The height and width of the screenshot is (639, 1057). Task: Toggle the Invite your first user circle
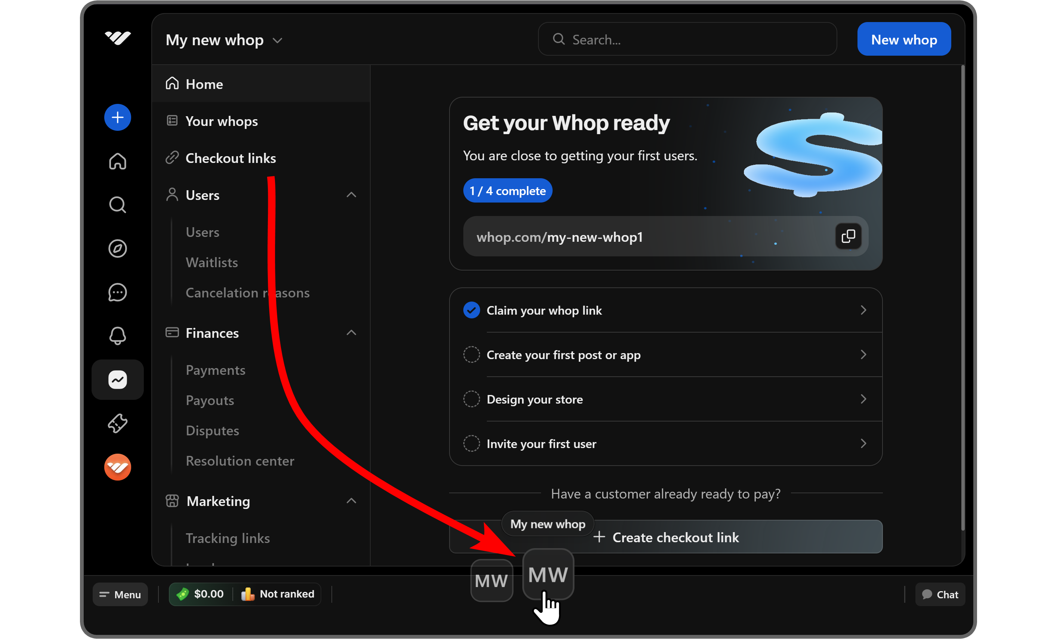point(472,444)
